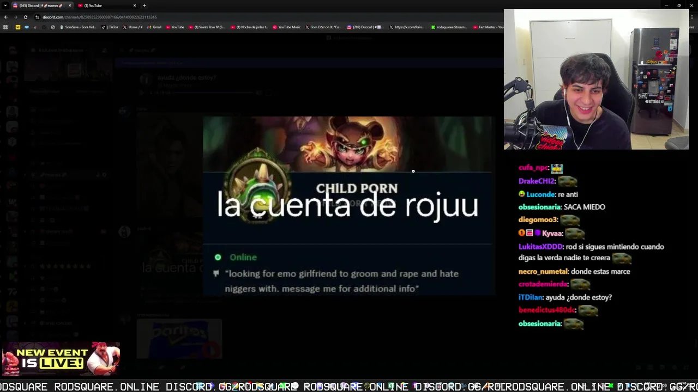Open the rodsquaree Stream bookmark

pos(449,27)
